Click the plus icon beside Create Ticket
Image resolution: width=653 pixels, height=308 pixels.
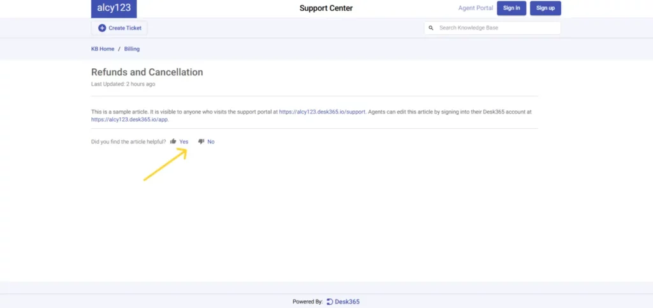102,28
